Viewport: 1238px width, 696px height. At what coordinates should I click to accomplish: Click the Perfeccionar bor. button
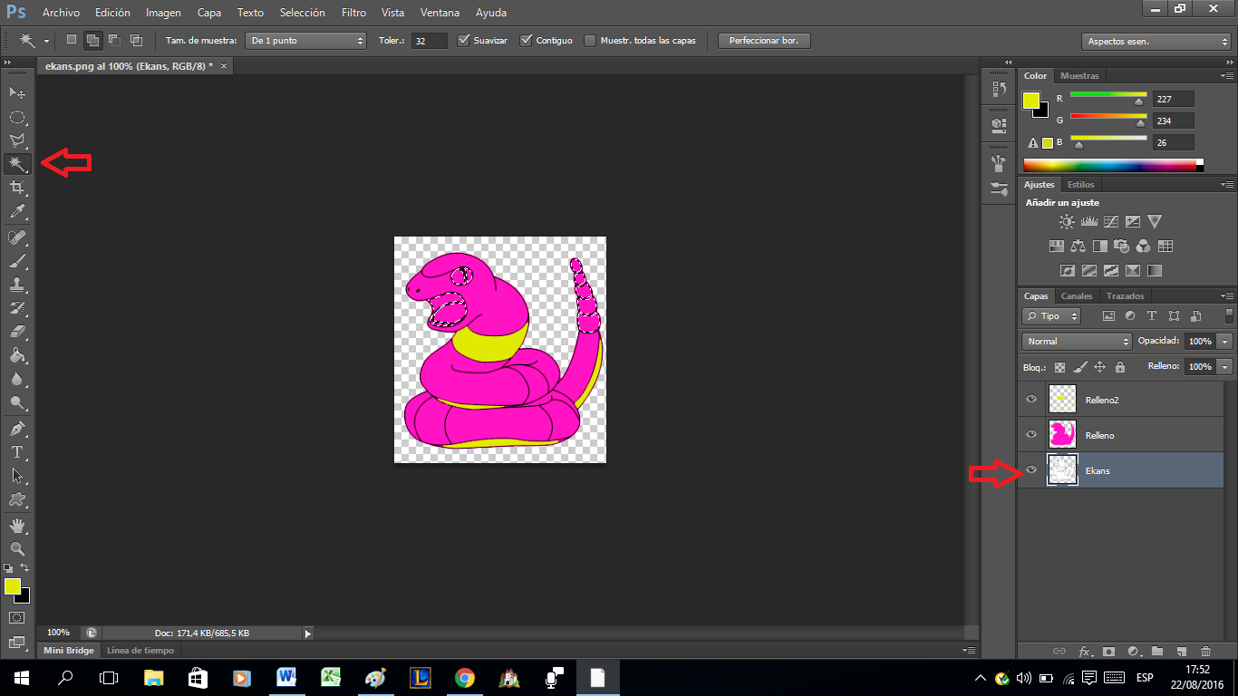(764, 41)
